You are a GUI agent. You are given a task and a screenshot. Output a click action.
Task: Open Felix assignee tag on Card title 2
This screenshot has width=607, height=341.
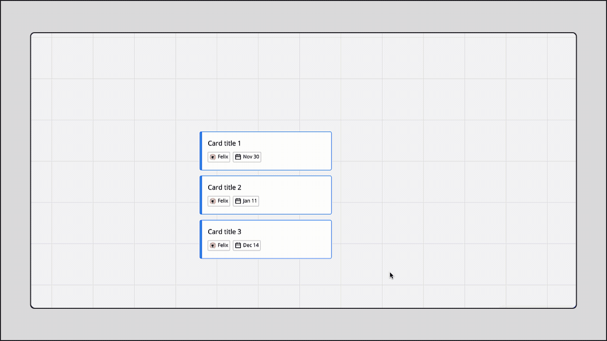click(x=219, y=201)
